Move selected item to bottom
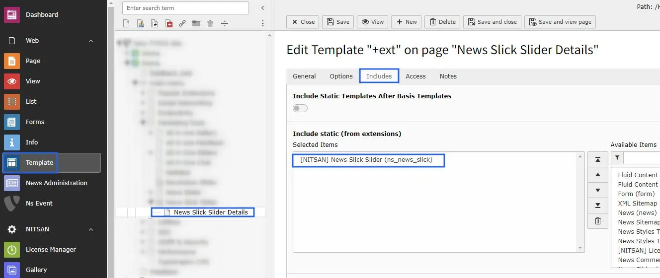This screenshot has width=660, height=278. pyautogui.click(x=597, y=206)
